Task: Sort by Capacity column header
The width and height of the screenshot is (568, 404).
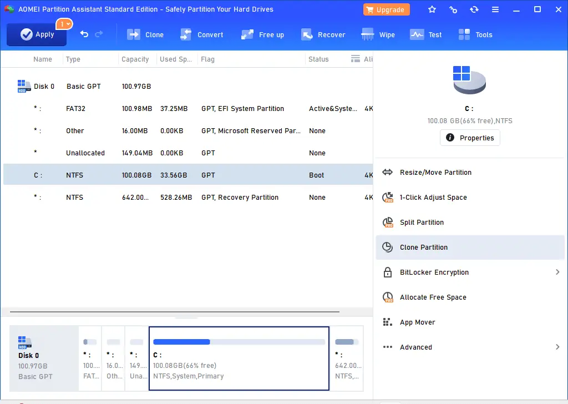Action: pos(135,59)
